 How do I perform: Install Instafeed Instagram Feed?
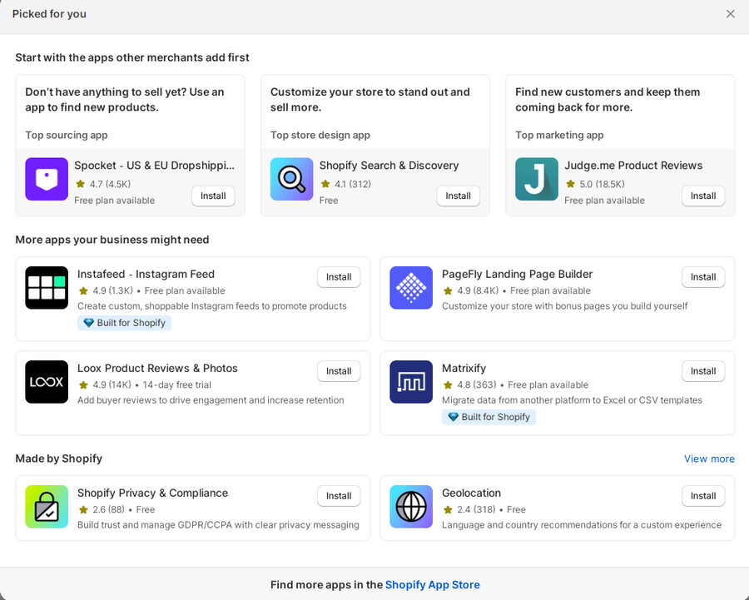click(x=339, y=277)
